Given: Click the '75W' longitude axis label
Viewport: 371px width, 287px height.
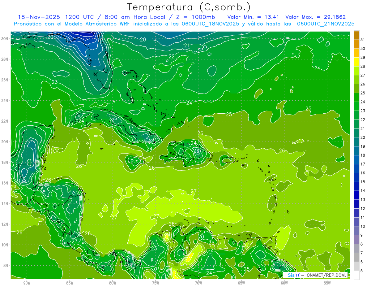Looking at the screenshot, I should 156,283.
